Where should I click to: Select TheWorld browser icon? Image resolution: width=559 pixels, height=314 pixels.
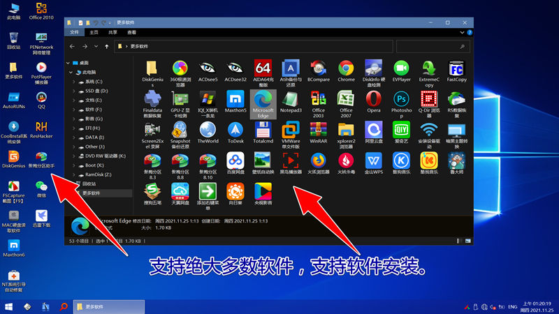pyautogui.click(x=208, y=133)
